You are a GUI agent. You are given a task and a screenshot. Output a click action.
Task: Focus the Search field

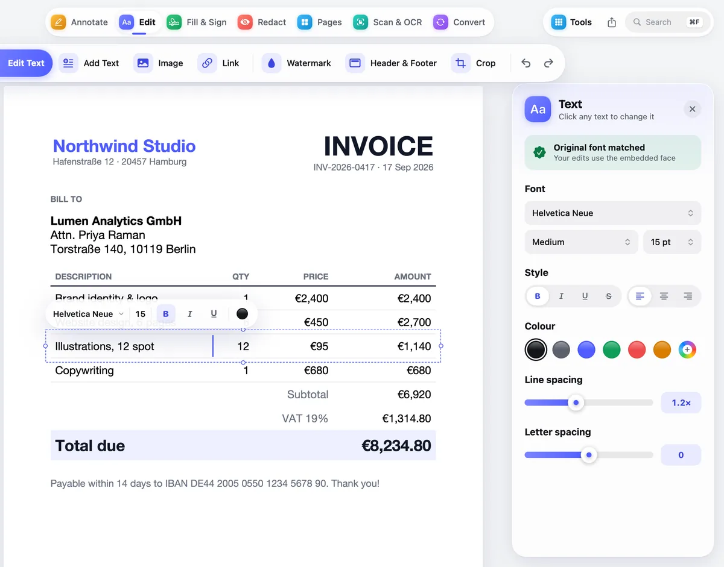(x=667, y=22)
